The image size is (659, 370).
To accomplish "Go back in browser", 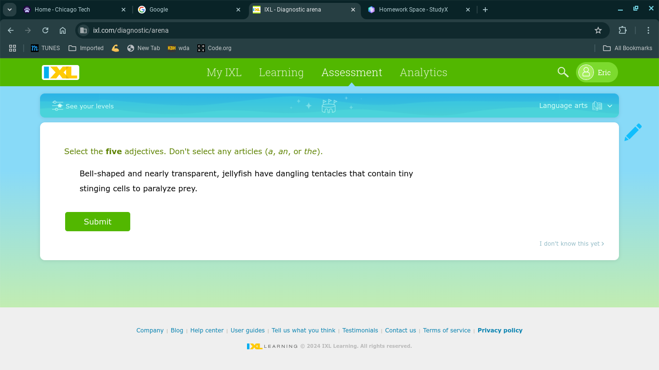I will coord(11,30).
